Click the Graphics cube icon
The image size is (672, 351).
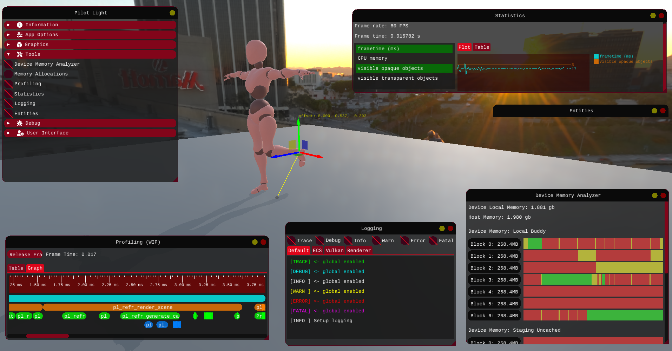pyautogui.click(x=19, y=45)
